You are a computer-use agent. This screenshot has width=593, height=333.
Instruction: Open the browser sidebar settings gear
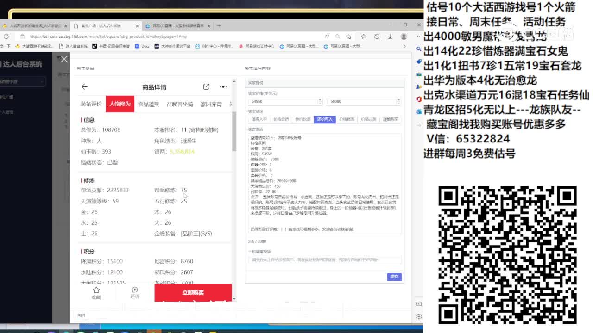coord(419,317)
